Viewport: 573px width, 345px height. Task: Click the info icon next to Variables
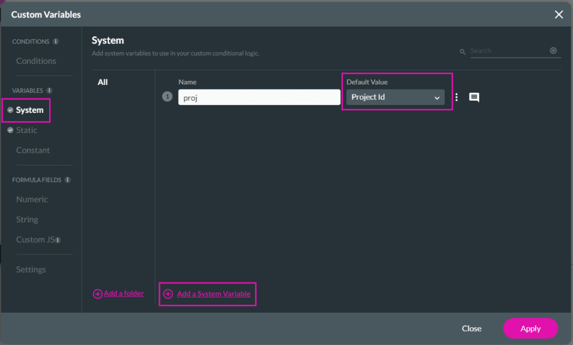(x=49, y=91)
